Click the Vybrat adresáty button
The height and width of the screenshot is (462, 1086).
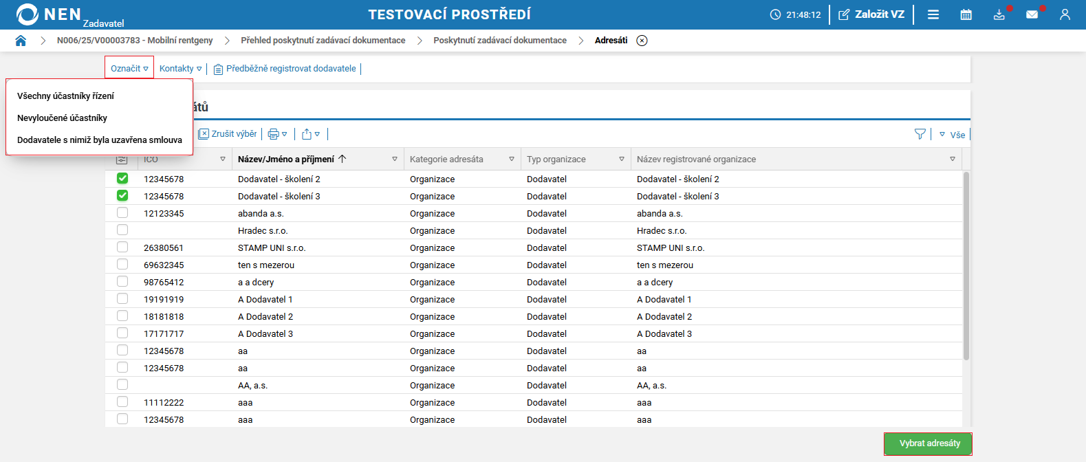928,443
